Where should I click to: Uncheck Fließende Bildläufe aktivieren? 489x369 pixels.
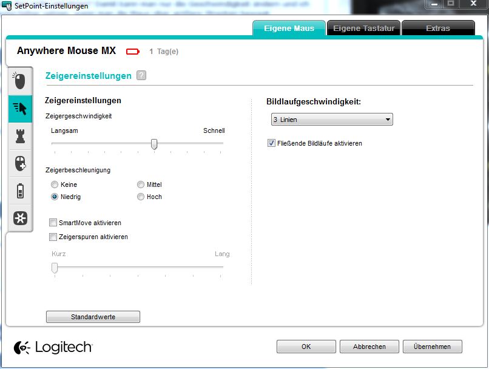(x=271, y=143)
